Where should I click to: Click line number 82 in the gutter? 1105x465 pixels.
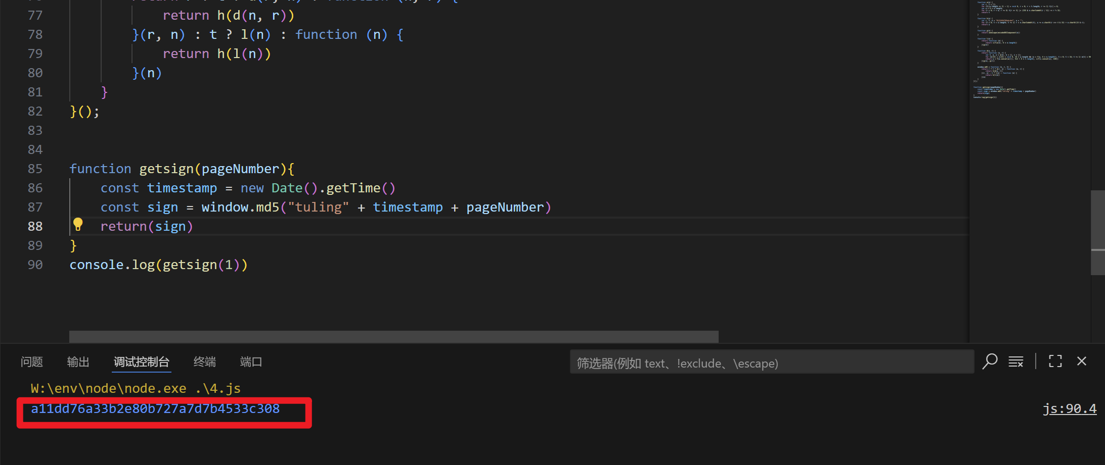(35, 111)
